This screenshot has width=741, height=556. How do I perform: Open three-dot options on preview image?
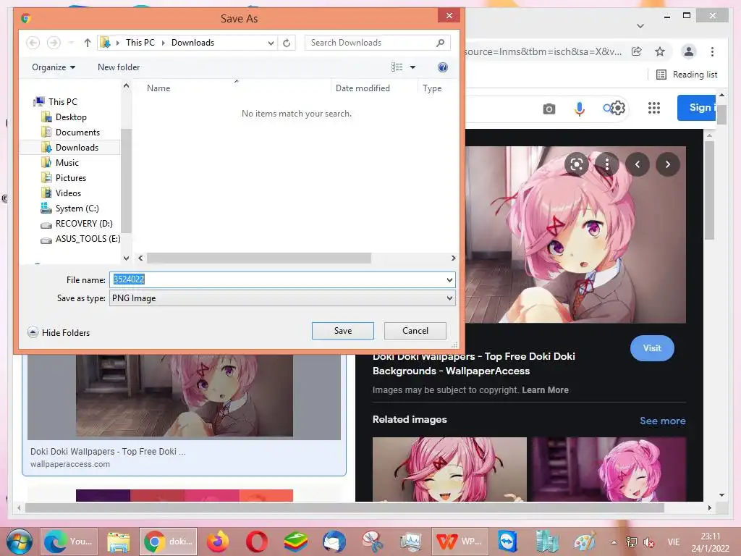click(607, 164)
